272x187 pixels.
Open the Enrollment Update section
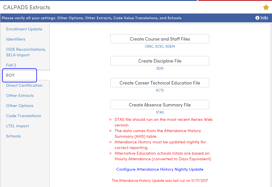24,29
